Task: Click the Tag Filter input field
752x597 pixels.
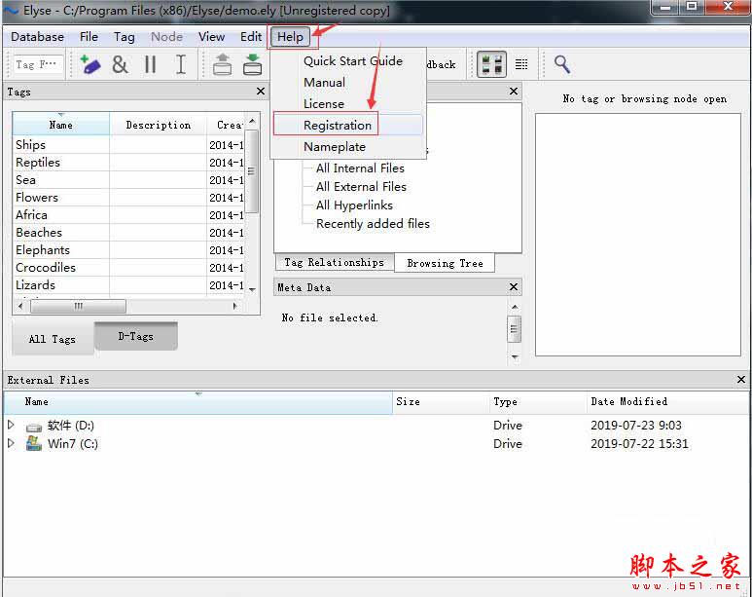Action: pyautogui.click(x=38, y=64)
